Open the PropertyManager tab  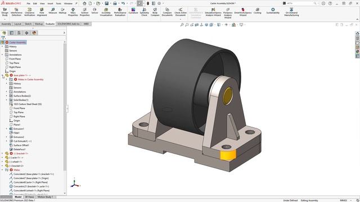12,33
